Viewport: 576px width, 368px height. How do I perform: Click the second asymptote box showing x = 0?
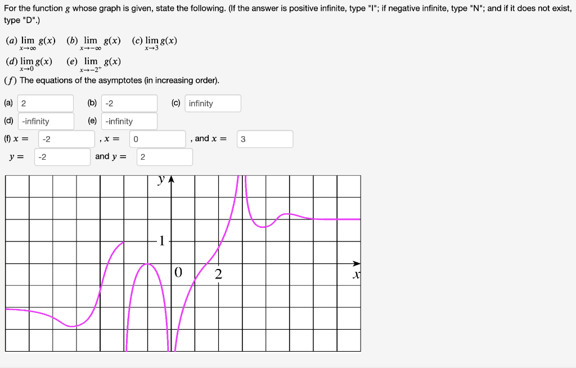tap(157, 138)
